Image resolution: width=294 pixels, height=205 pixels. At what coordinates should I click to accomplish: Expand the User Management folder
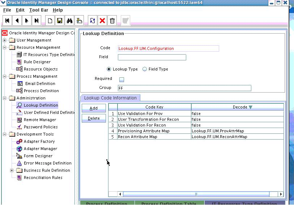click(4, 40)
